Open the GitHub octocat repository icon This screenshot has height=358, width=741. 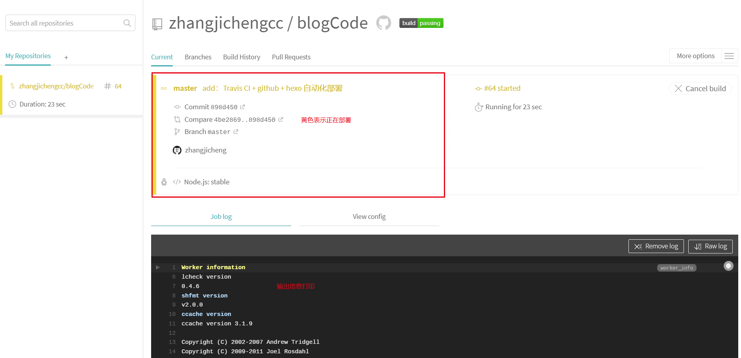(384, 23)
